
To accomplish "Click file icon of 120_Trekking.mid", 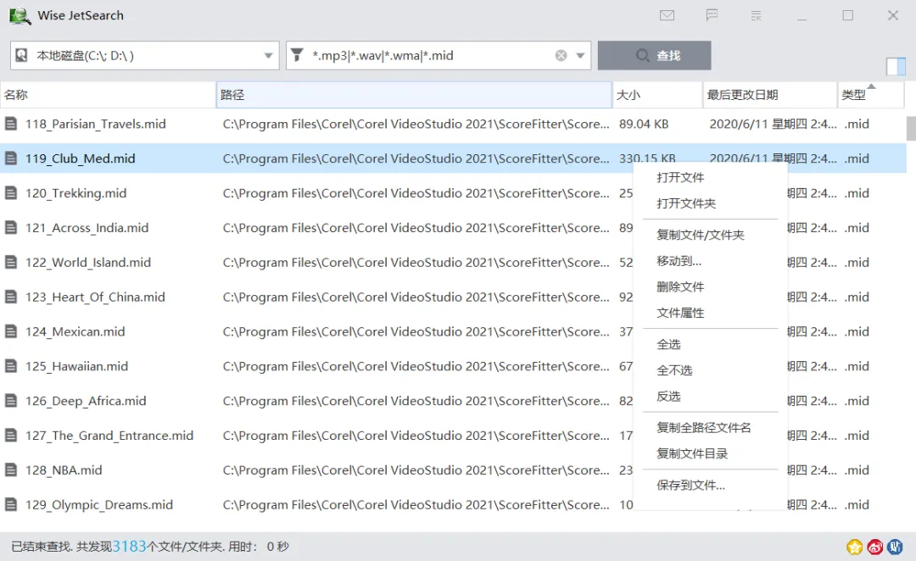I will point(10,192).
